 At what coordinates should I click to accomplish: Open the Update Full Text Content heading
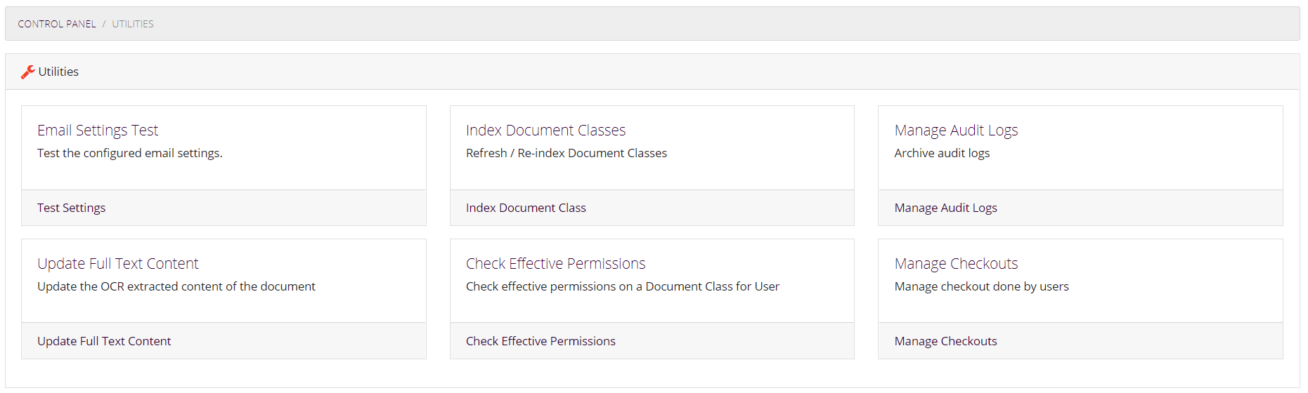118,264
